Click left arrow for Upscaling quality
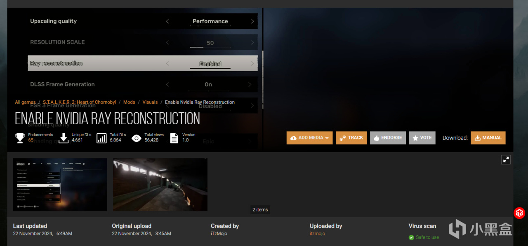The image size is (528, 246). click(x=167, y=21)
